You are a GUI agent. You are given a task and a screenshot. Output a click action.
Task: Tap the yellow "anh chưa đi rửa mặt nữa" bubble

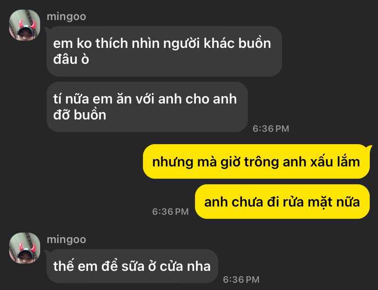pos(282,202)
